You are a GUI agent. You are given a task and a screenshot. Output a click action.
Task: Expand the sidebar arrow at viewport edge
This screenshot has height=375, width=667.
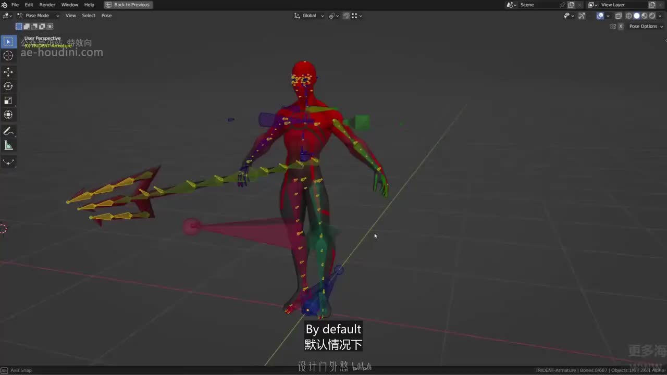pos(664,40)
